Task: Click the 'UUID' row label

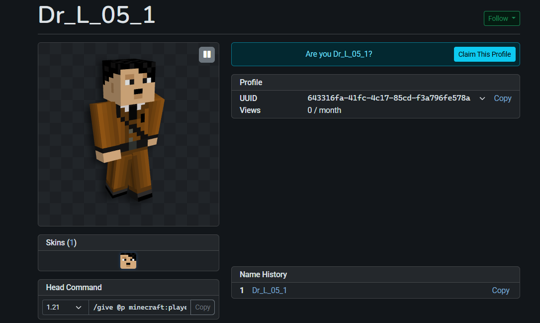Action: pos(248,98)
